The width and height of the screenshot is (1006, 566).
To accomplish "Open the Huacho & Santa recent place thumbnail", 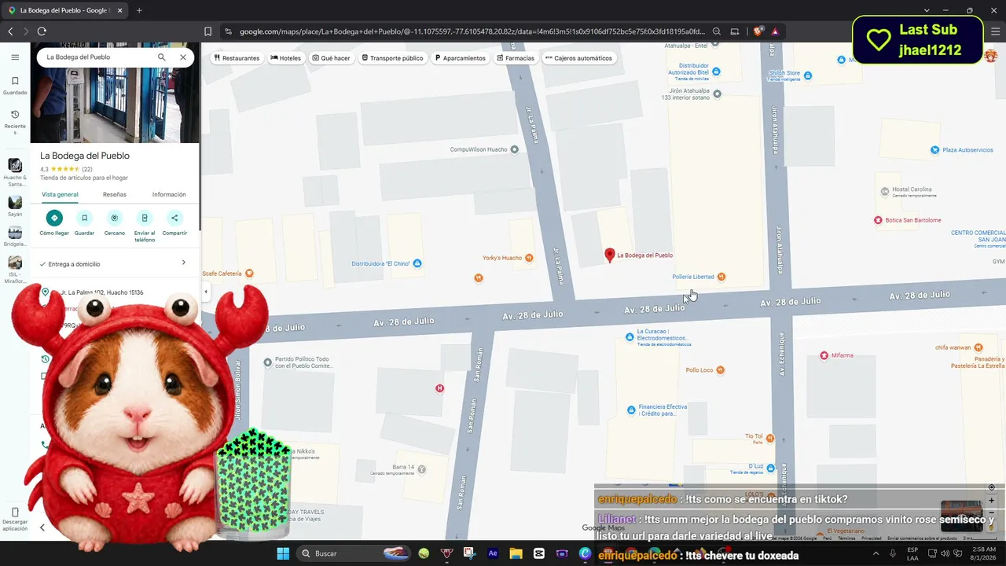I will point(15,165).
